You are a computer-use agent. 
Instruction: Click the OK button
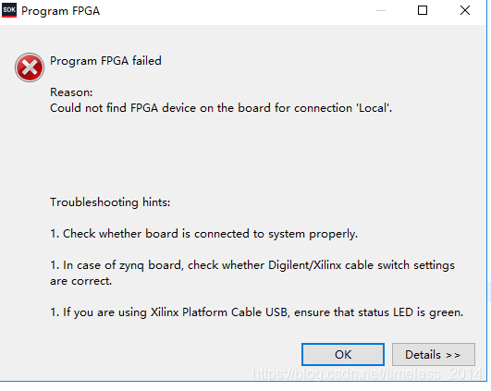click(x=343, y=354)
